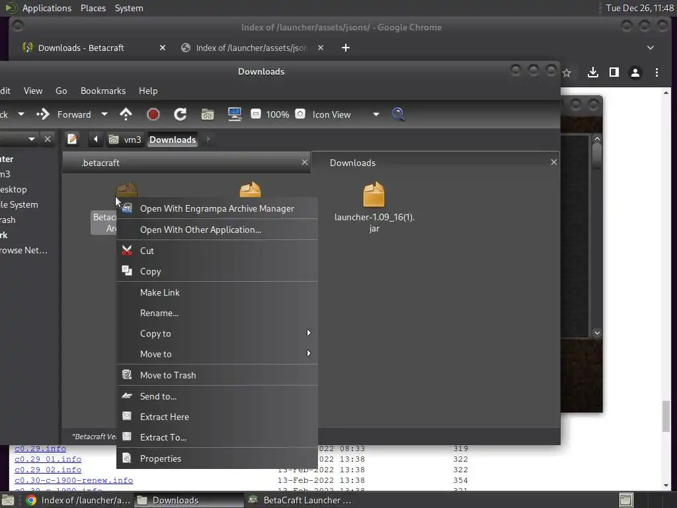677x508 pixels.
Task: Open sidebar Places selector dropdown
Action: tap(32, 139)
